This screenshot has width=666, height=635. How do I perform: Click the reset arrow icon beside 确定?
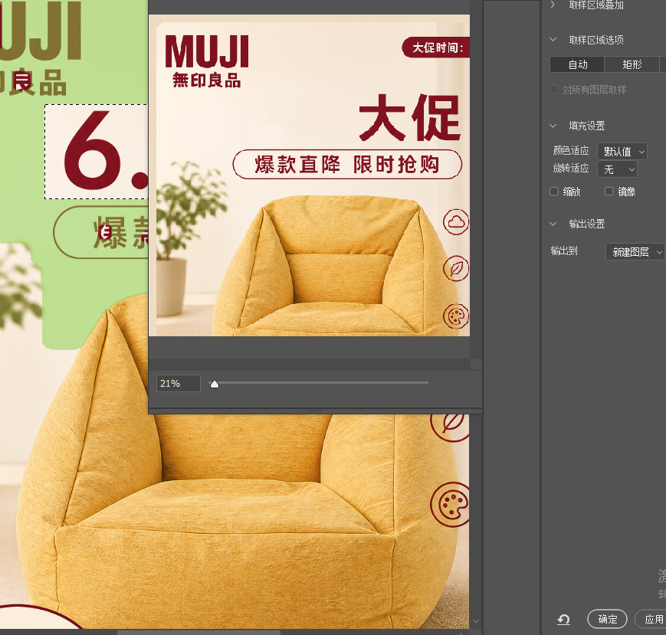[x=563, y=620]
